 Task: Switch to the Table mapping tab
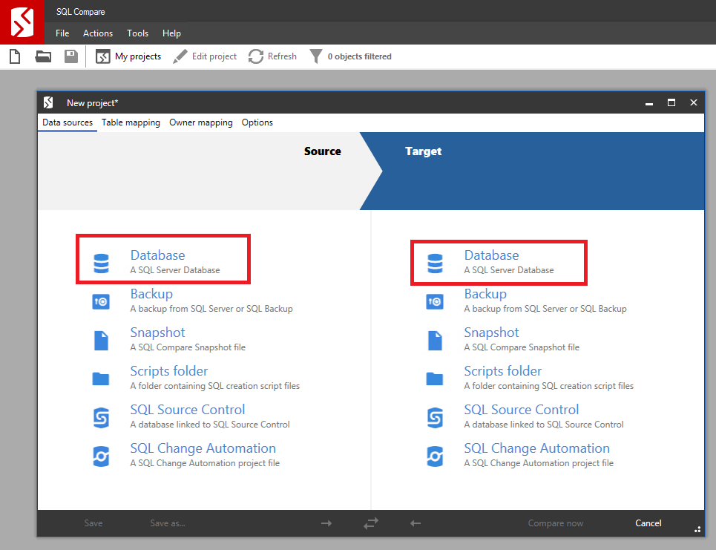click(x=131, y=122)
